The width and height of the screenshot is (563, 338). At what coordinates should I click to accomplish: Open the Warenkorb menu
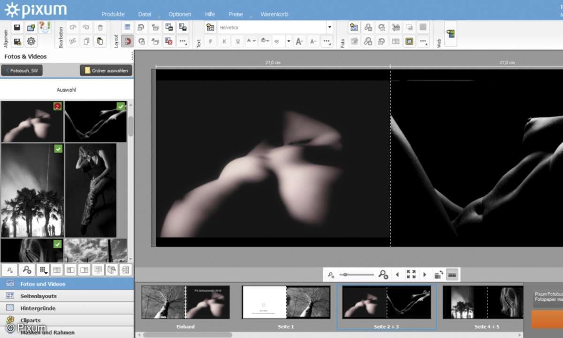coord(274,14)
